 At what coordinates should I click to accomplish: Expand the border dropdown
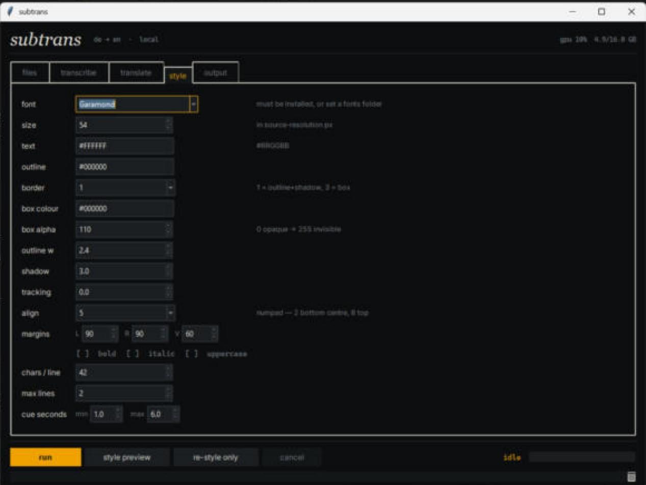(x=170, y=187)
